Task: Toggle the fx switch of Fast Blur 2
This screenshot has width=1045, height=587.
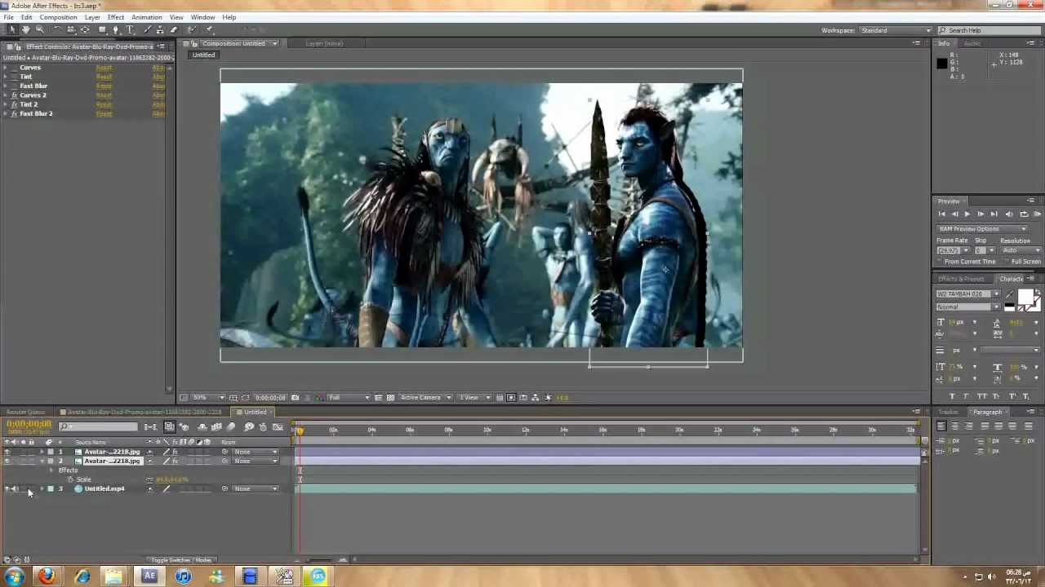Action: [14, 113]
